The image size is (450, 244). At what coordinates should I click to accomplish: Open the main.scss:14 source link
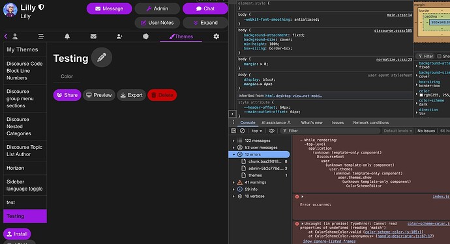coord(399,15)
